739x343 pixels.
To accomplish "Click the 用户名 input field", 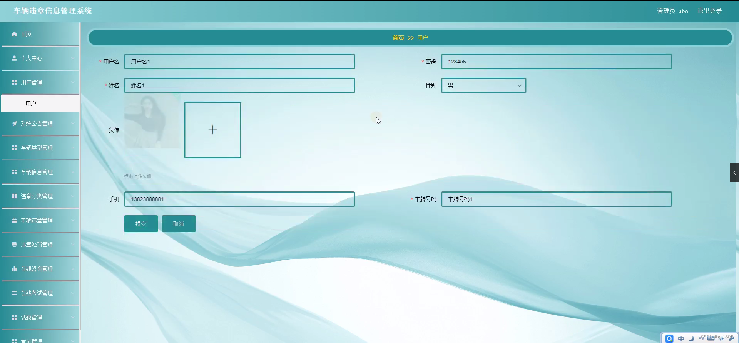I will 239,62.
